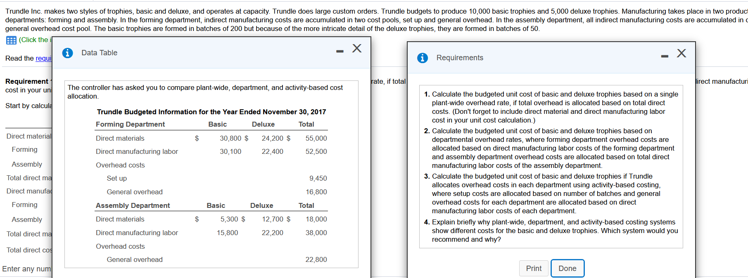Image resolution: width=748 pixels, height=278 pixels.
Task: Select Forming deluxe direct materials 24,200
Action: 272,138
